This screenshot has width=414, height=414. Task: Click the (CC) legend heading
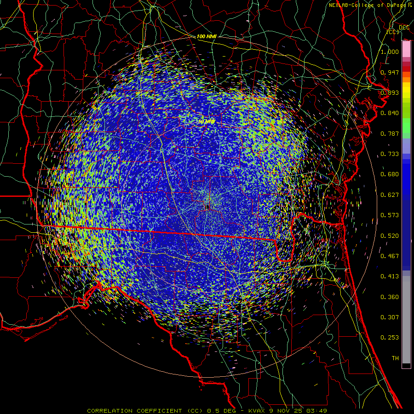point(393,32)
